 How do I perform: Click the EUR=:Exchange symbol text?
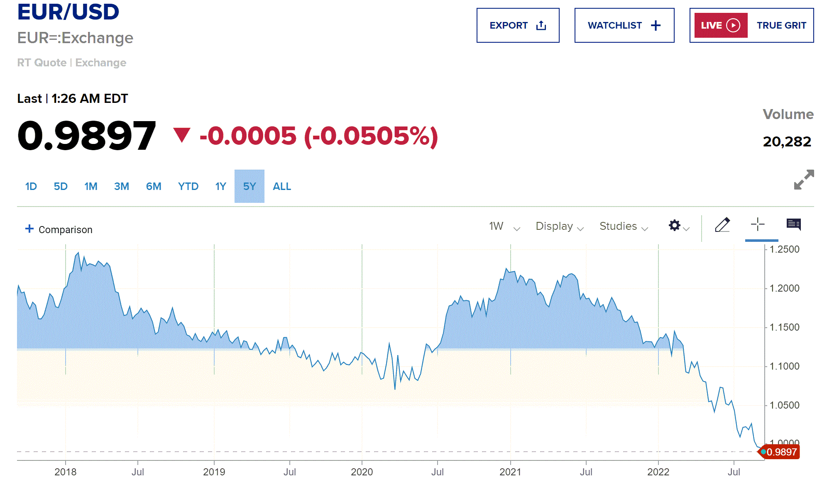pyautogui.click(x=75, y=38)
